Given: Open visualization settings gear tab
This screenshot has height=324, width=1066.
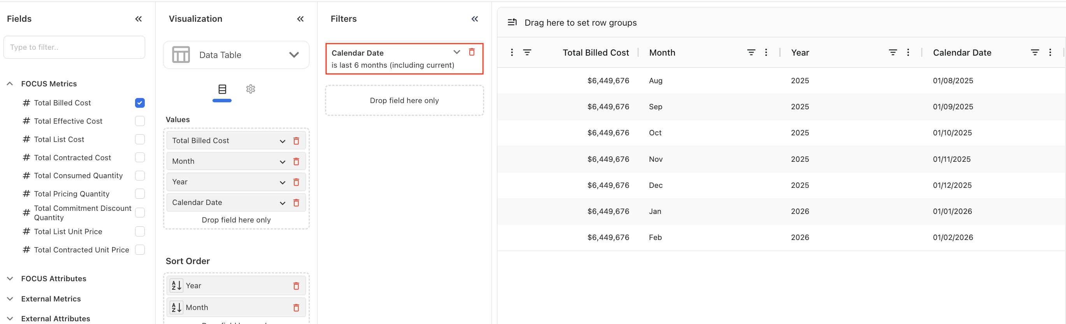Looking at the screenshot, I should pos(250,89).
